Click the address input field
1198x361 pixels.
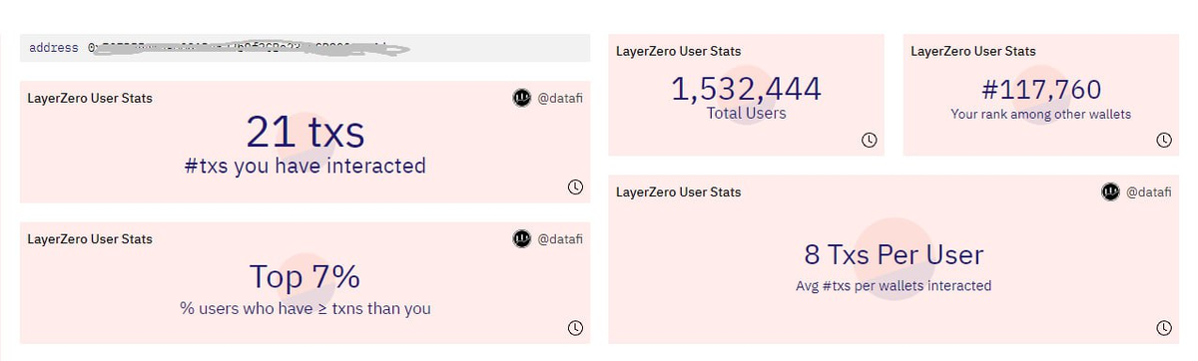tap(304, 48)
